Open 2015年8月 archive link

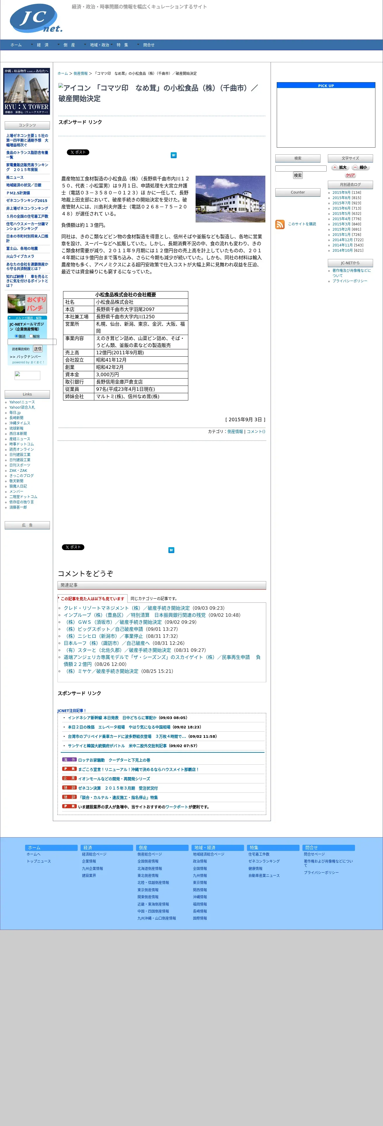341,198
